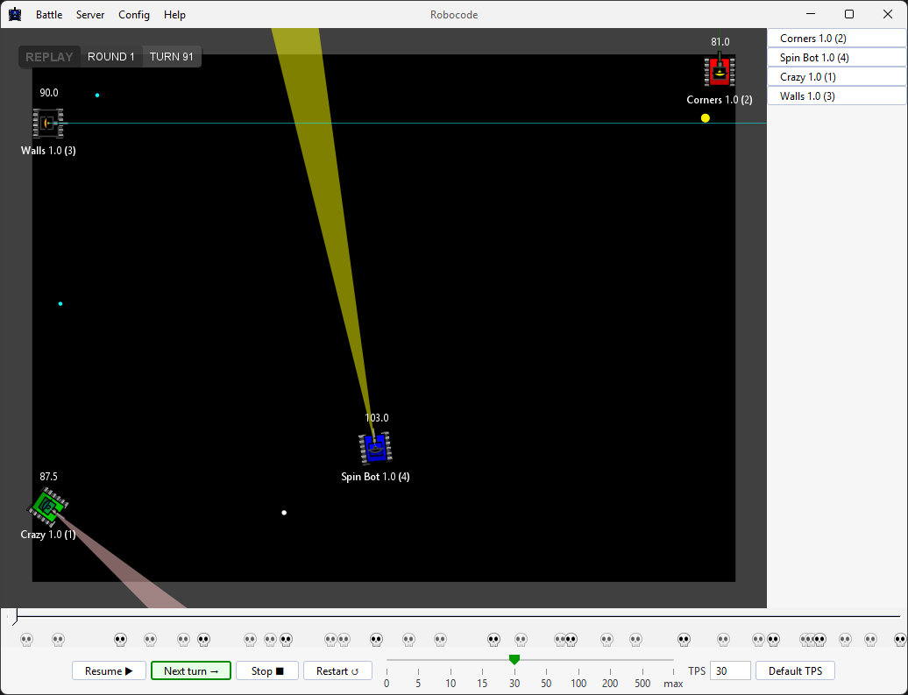This screenshot has height=695, width=908.
Task: Open Walls 1.0 (3) in side panel
Action: point(837,96)
